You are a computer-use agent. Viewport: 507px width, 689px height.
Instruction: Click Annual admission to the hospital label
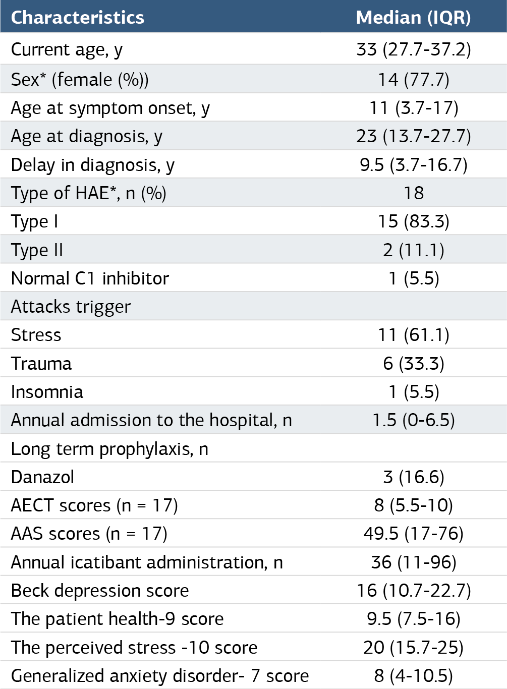point(151,420)
